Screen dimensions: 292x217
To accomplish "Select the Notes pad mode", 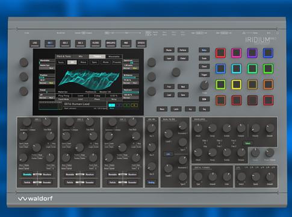I will click(204, 50).
